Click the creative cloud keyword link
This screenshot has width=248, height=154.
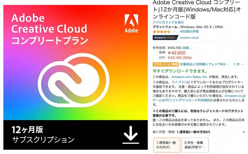189,38
